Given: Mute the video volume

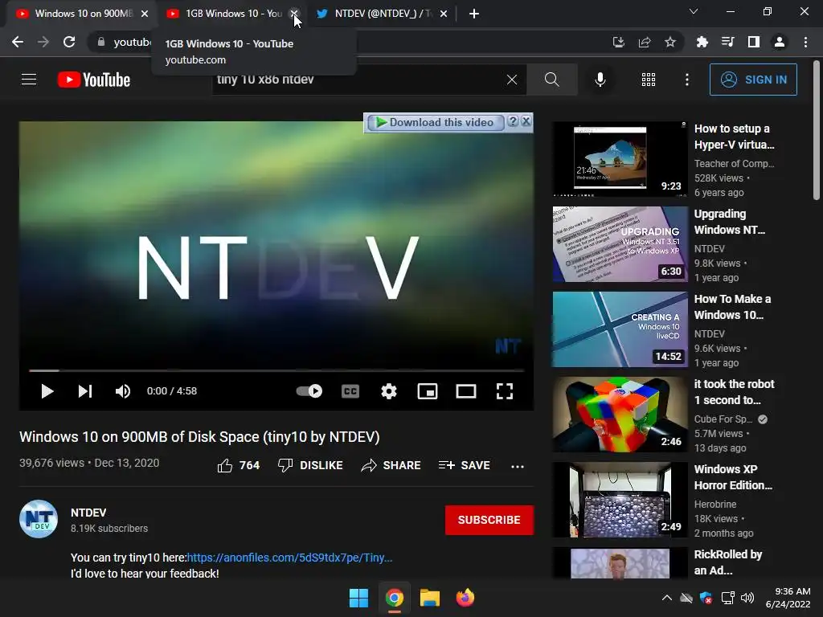Looking at the screenshot, I should click(x=123, y=391).
